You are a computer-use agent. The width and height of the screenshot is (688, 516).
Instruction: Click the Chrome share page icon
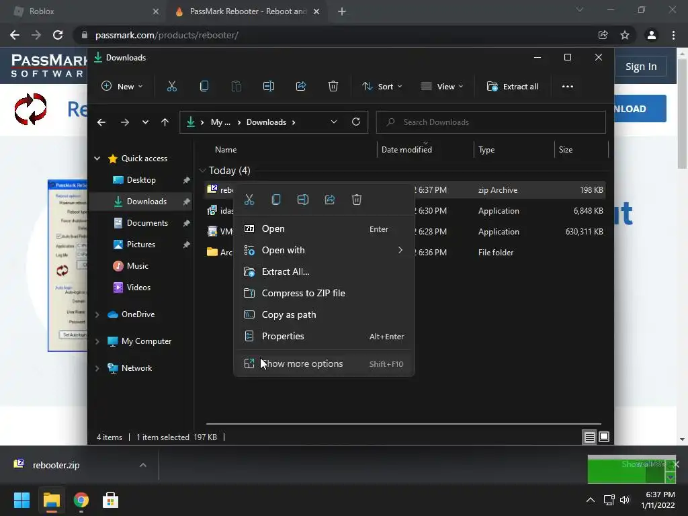coord(603,35)
